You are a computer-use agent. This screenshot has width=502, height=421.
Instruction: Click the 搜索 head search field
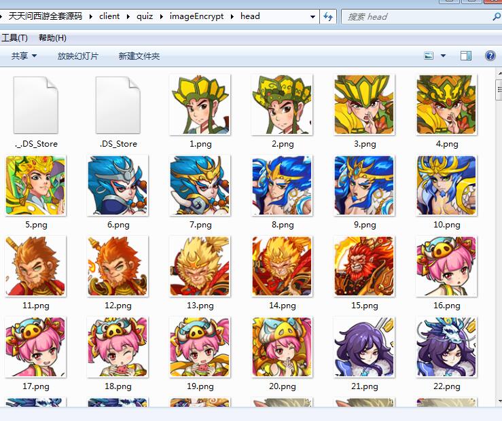pos(414,16)
